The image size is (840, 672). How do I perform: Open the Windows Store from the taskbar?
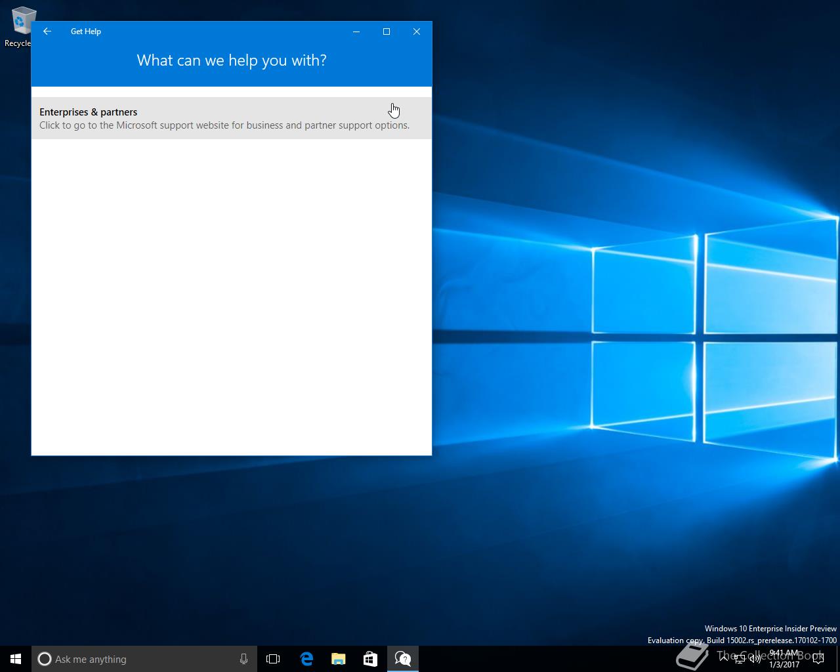coord(370,659)
